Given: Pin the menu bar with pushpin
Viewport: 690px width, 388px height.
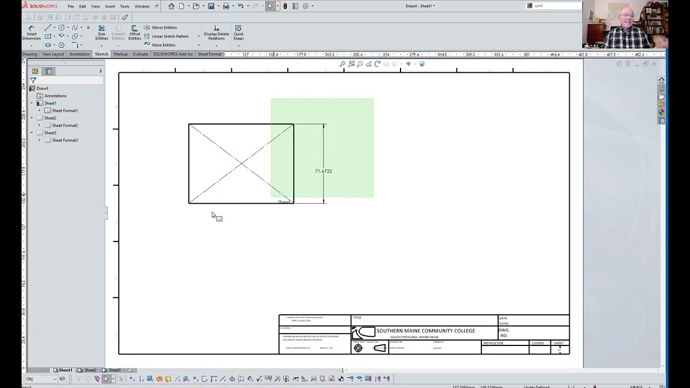Looking at the screenshot, I should [157, 6].
